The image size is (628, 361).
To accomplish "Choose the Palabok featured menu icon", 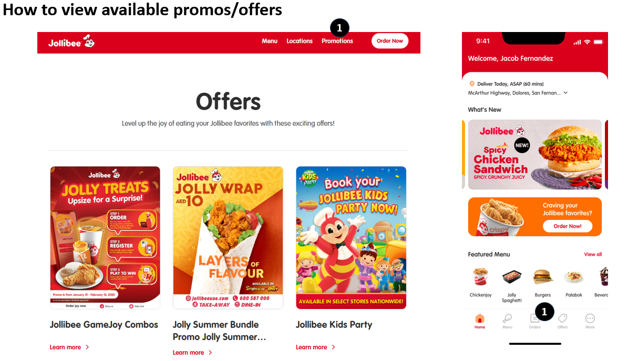I will coord(573,277).
